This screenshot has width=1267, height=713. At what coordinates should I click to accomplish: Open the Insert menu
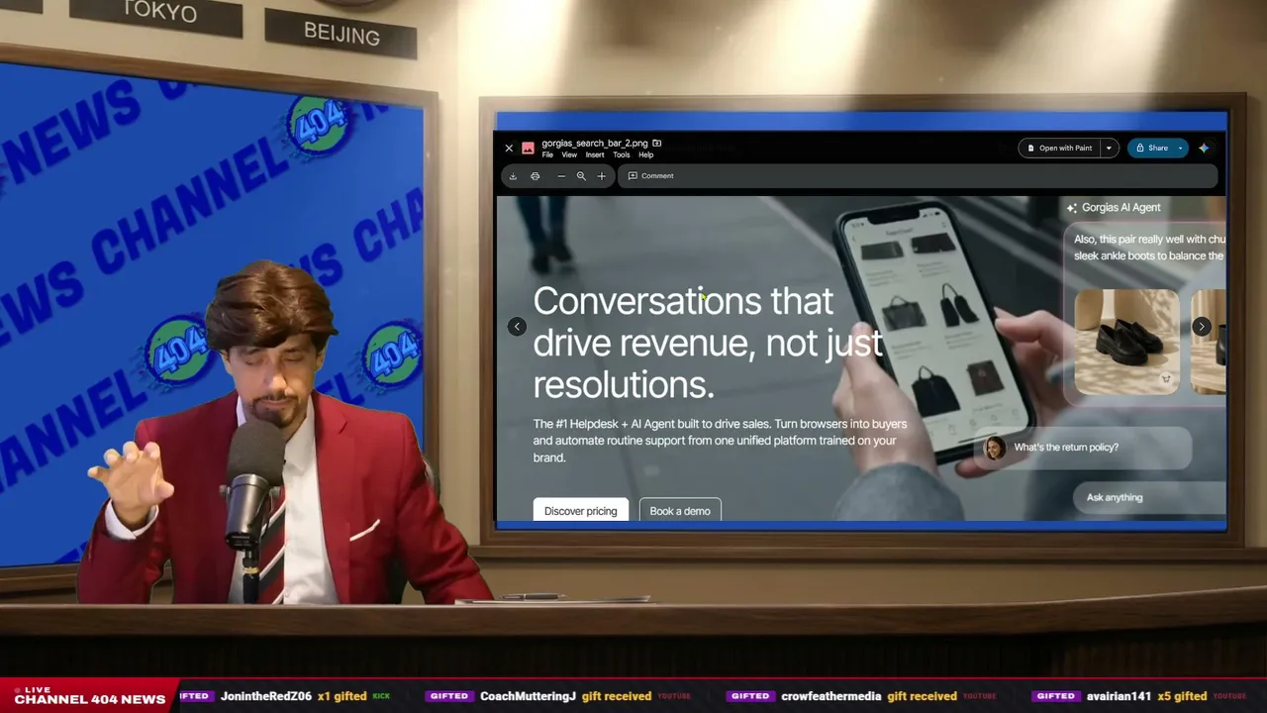(x=594, y=155)
